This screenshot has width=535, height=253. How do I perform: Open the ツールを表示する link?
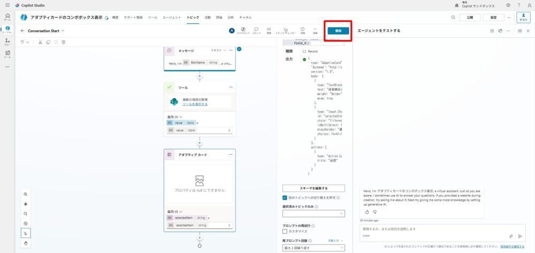pos(195,104)
